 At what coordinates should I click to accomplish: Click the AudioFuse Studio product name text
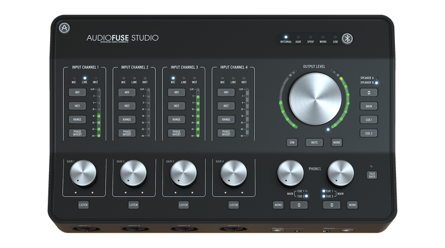[x=122, y=38]
